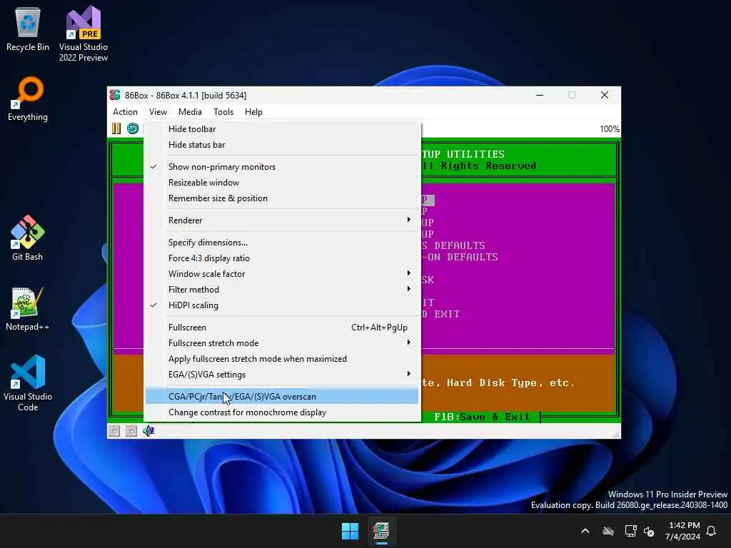Expand the Window scale factor submenu
Screen dimensions: 731x548
pyautogui.click(x=281, y=274)
